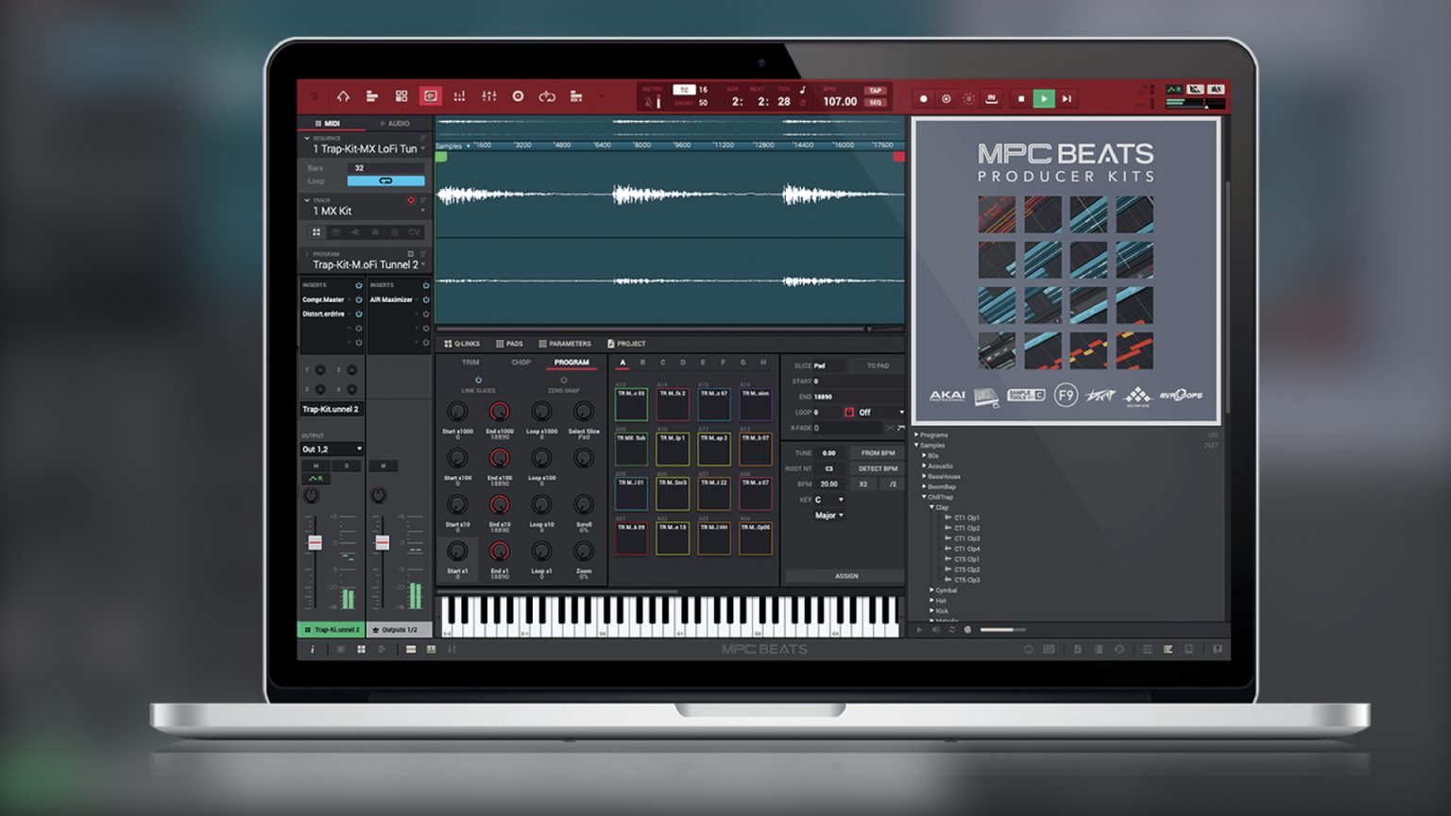Select the Sampler icon in the top toolbar
Viewport: 1451px width, 816px height.
point(432,96)
